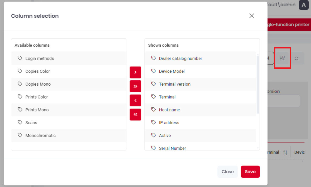Select Scans in Available columns
This screenshot has width=311, height=187.
(69, 123)
